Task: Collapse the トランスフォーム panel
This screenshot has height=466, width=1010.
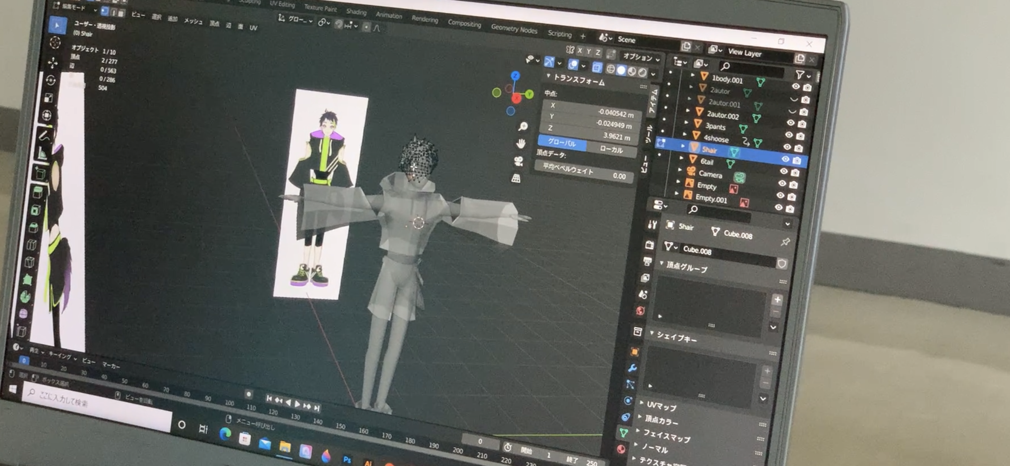Action: [x=549, y=76]
